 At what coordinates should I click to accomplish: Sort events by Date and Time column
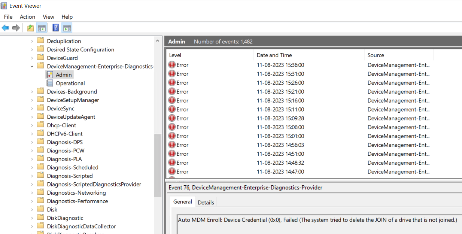click(x=274, y=55)
